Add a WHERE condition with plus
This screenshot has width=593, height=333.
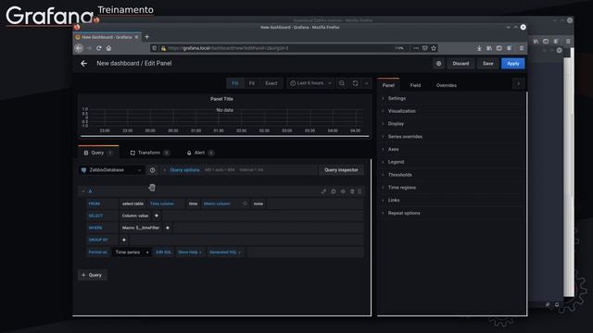tap(168, 228)
